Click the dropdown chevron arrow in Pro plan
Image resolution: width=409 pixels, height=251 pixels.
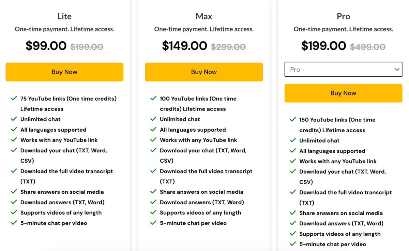[397, 70]
